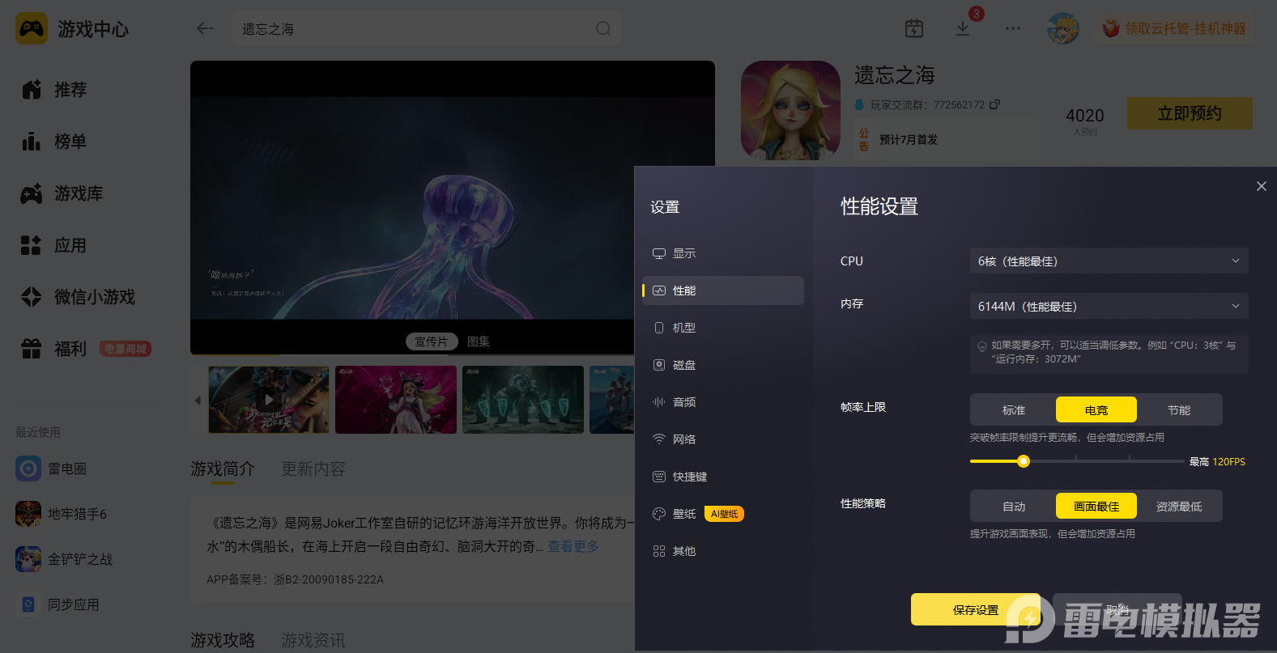
Task: Open 雷电圈 recent app icon
Action: (x=28, y=469)
